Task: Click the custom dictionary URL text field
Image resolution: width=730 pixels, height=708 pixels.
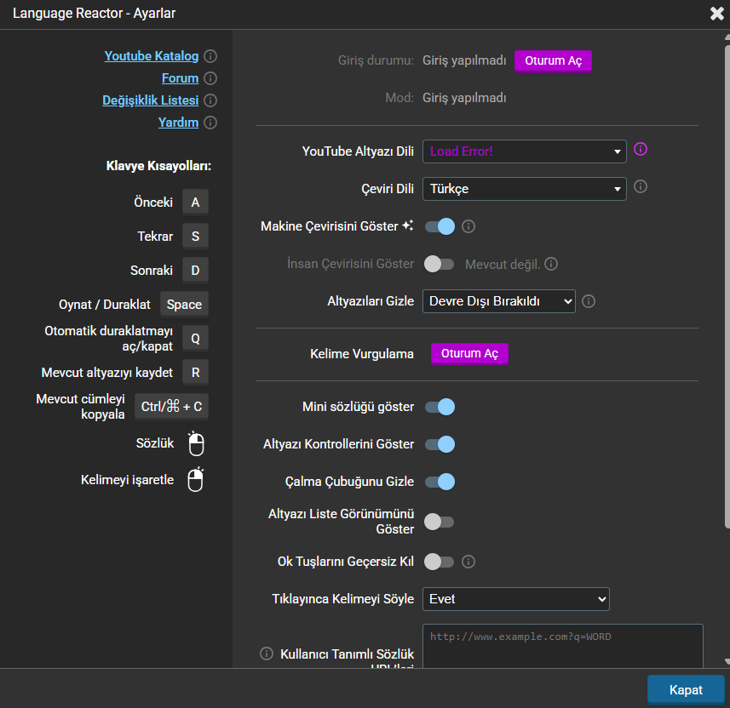Action: point(562,647)
